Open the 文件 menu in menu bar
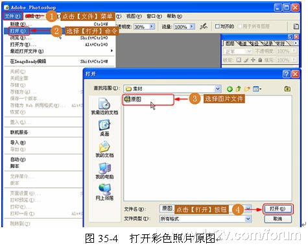 pos(12,16)
